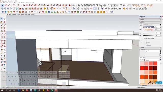163x92 pixels.
Task: Select the Tape Measure tool in top toolbar
Action: click(x=39, y=5)
